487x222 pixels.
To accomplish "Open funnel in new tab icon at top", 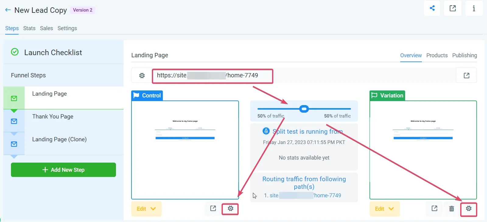I will (453, 8).
